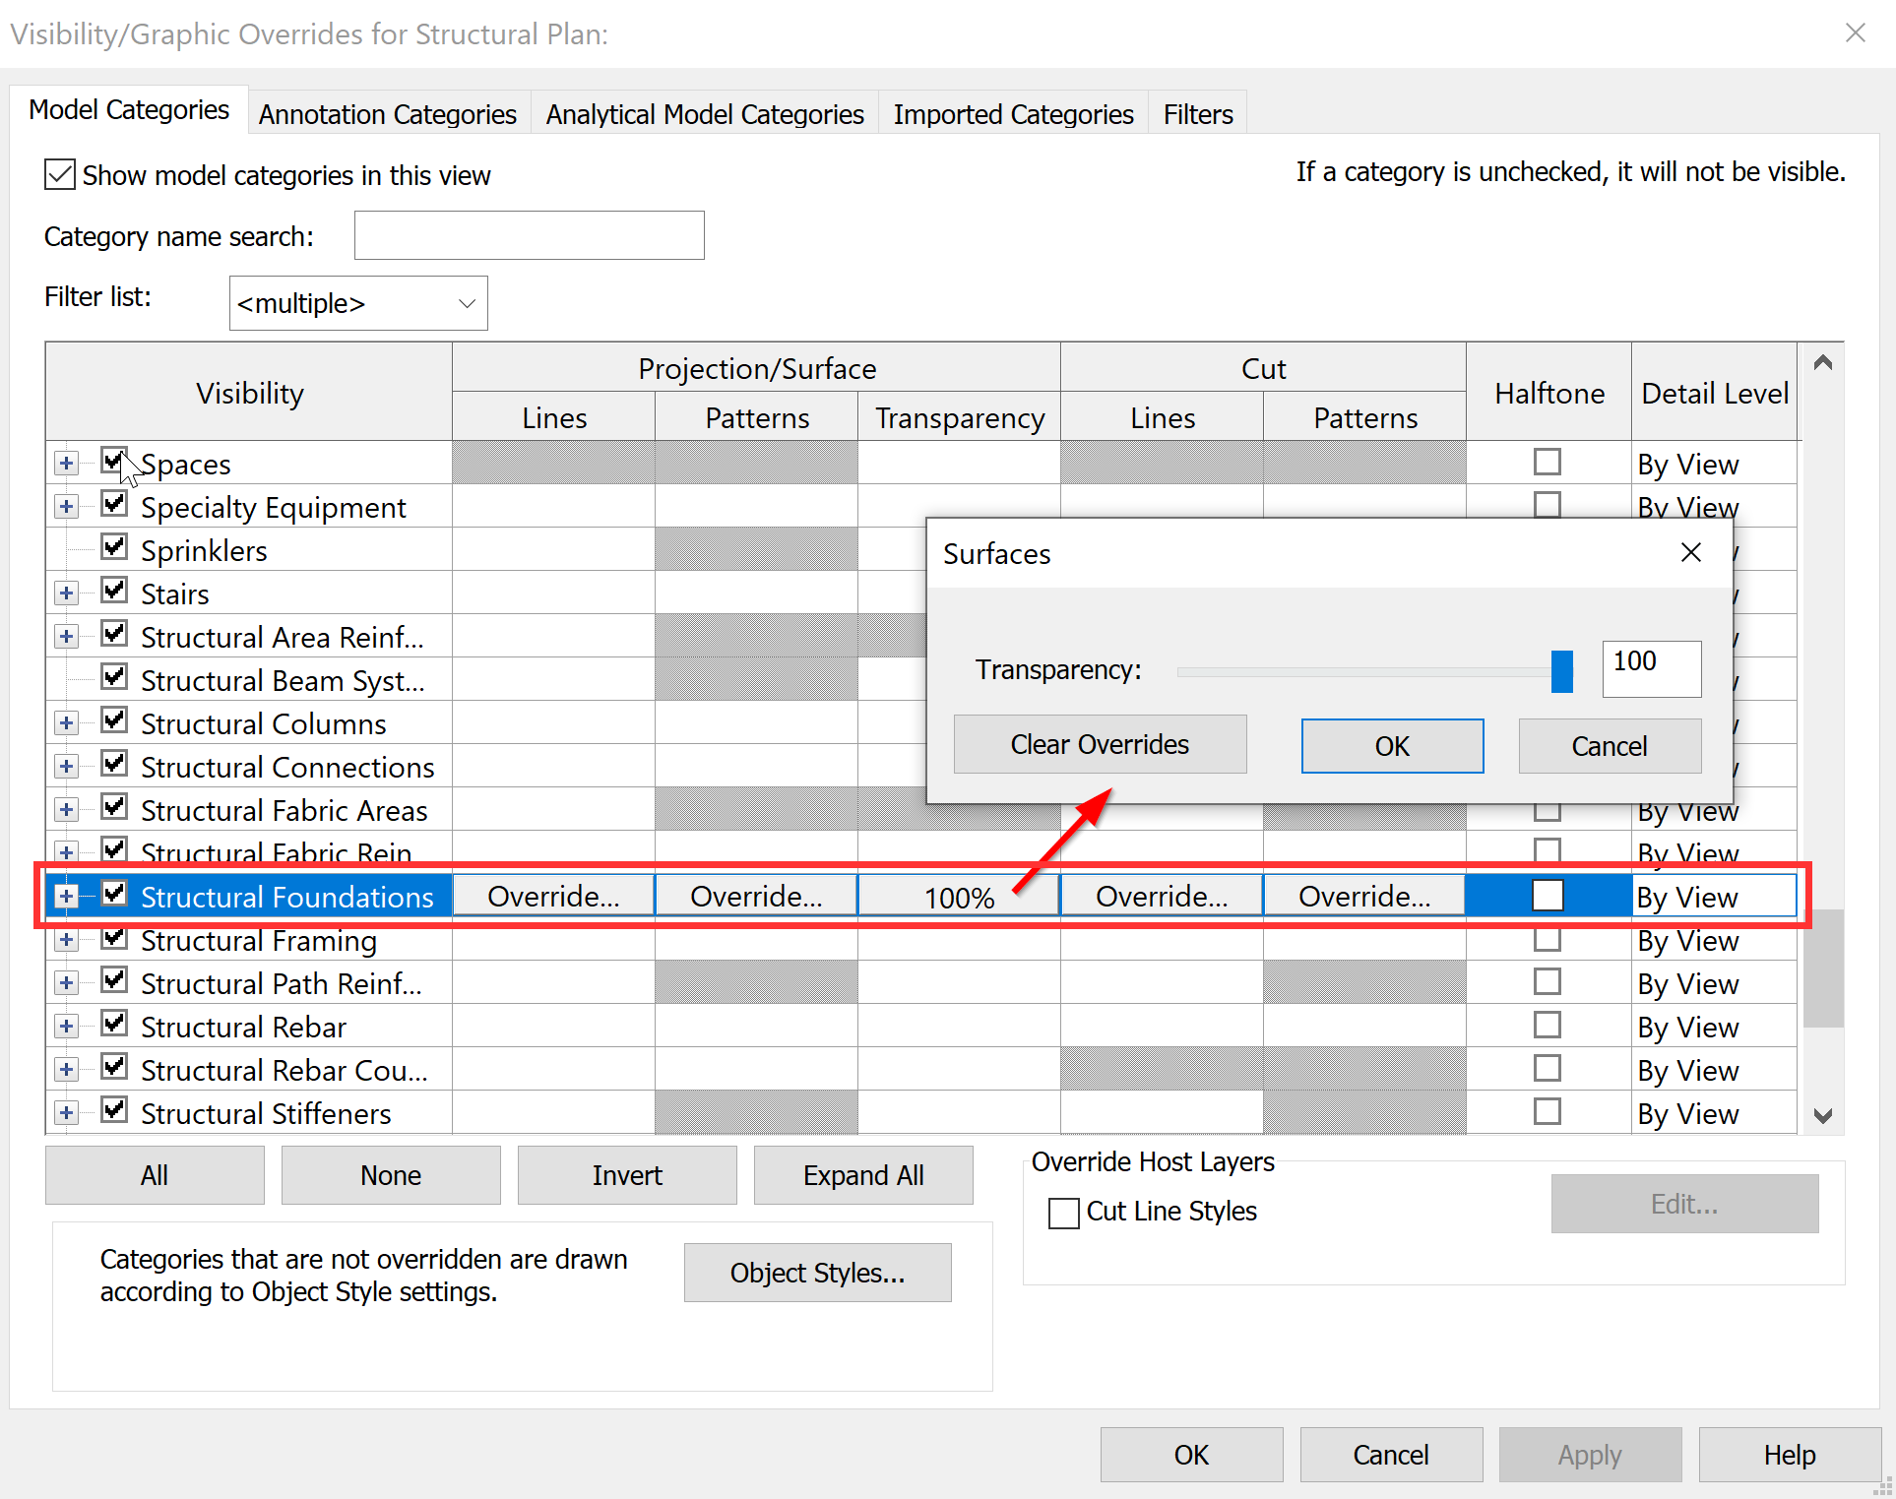
Task: Switch to the Annotation Categories tab
Action: coord(388,113)
